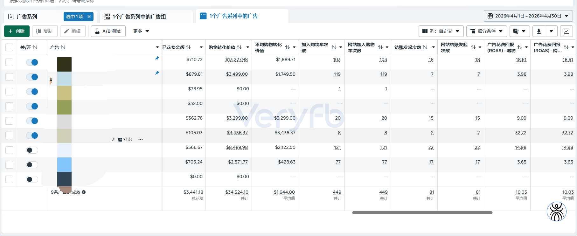Click the chart view icon button
The height and width of the screenshot is (236, 577).
pyautogui.click(x=567, y=31)
